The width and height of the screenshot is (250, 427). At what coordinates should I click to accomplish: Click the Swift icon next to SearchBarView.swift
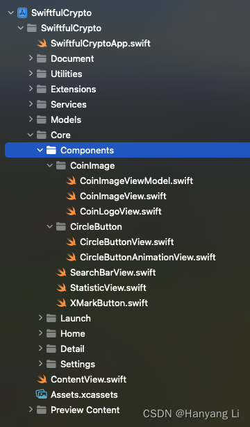pyautogui.click(x=61, y=272)
